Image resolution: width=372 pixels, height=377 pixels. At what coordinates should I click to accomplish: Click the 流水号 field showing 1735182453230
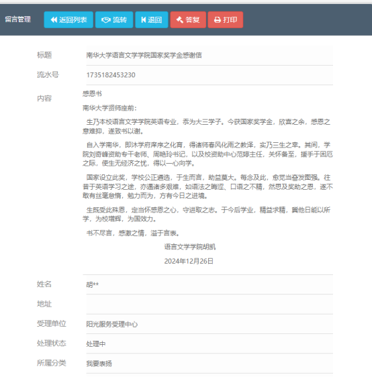tap(210, 75)
